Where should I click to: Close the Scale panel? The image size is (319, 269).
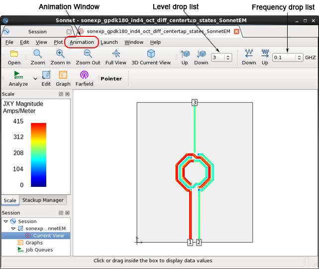click(x=67, y=94)
